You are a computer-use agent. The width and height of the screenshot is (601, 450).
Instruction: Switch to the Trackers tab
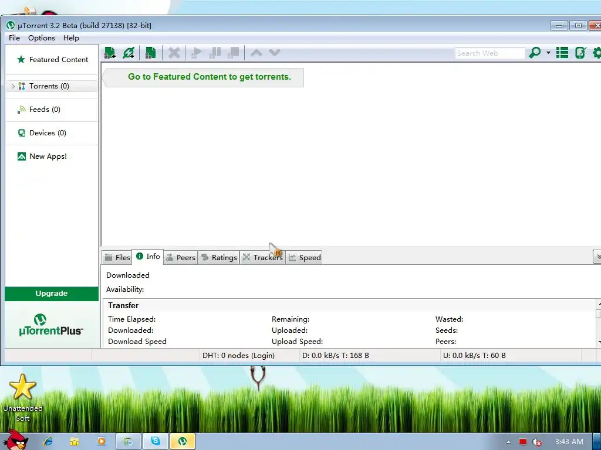[262, 258]
